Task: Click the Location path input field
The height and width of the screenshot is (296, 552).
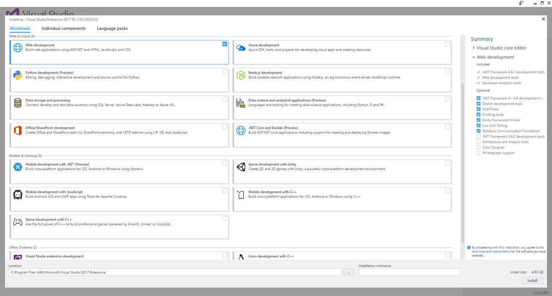Action: click(x=175, y=272)
